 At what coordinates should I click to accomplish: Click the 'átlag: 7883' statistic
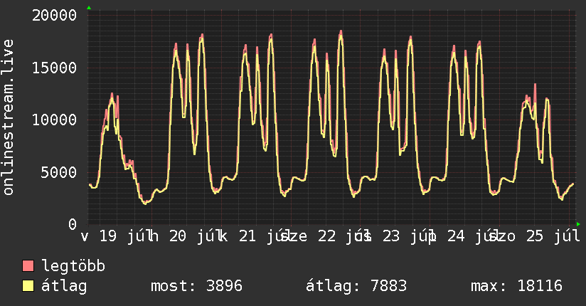(x=356, y=286)
